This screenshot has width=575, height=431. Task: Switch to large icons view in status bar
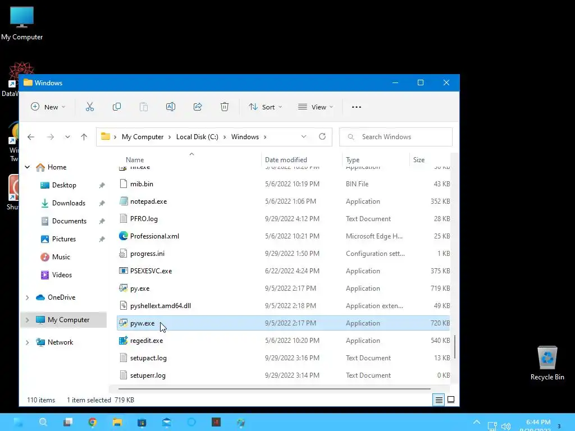451,400
